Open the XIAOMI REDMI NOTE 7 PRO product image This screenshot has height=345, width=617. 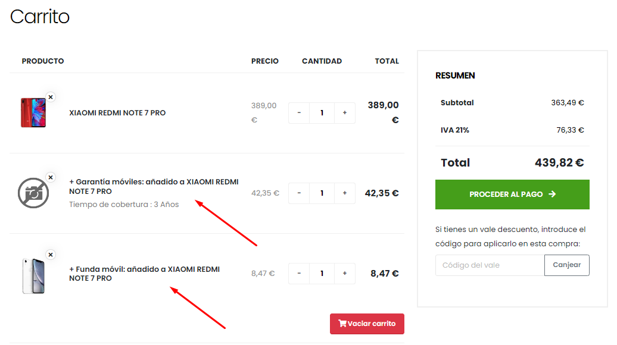34,112
